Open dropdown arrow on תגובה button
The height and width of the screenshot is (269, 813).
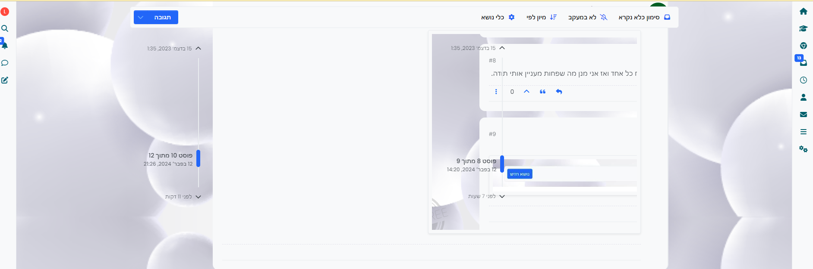(141, 17)
